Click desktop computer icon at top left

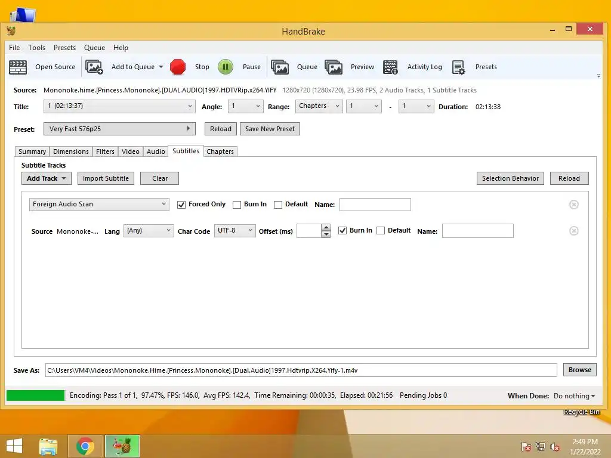pyautogui.click(x=23, y=15)
